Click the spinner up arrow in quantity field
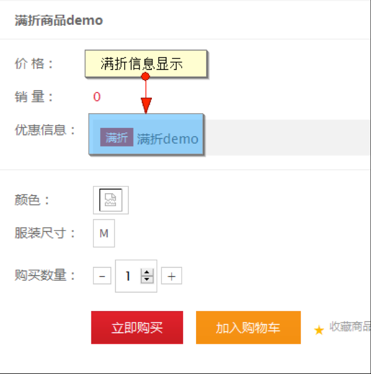This screenshot has width=371, height=374. pos(147,272)
